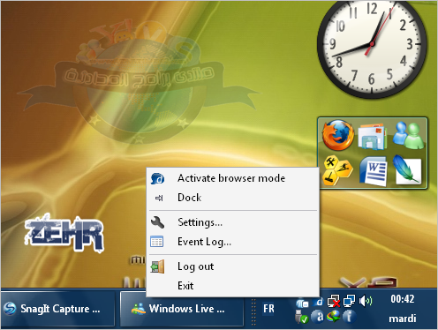Viewport: 438px width, 330px height.
Task: Click the round 'i' info tray icon
Action: click(x=349, y=317)
